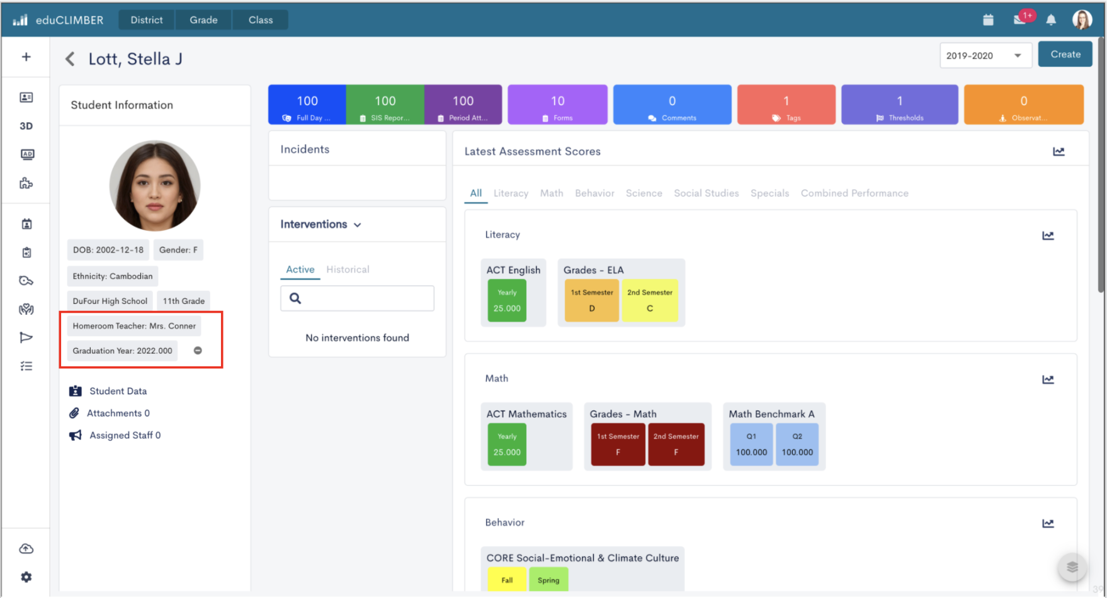This screenshot has width=1107, height=598.
Task: Open the Full Day attendance tile
Action: [x=307, y=105]
